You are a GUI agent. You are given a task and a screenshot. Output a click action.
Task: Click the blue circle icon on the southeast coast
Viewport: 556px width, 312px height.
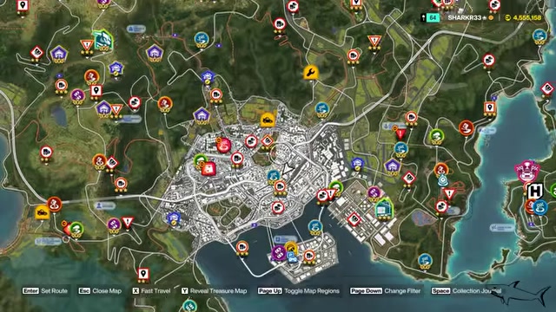tap(425, 261)
